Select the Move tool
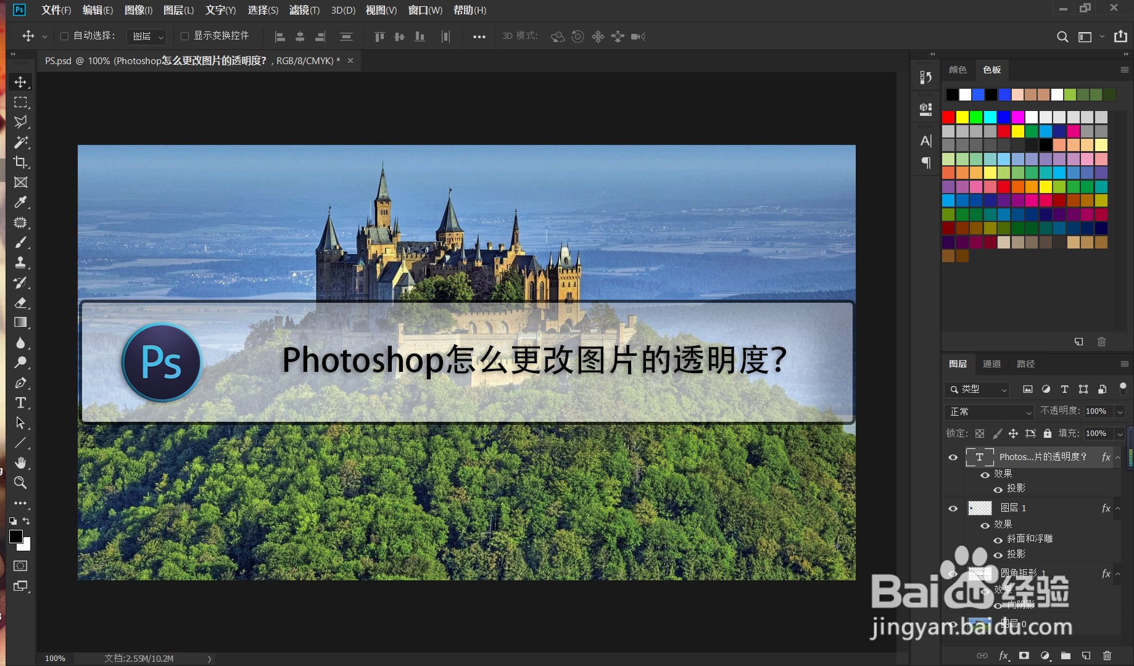The width and height of the screenshot is (1134, 666). (x=20, y=81)
